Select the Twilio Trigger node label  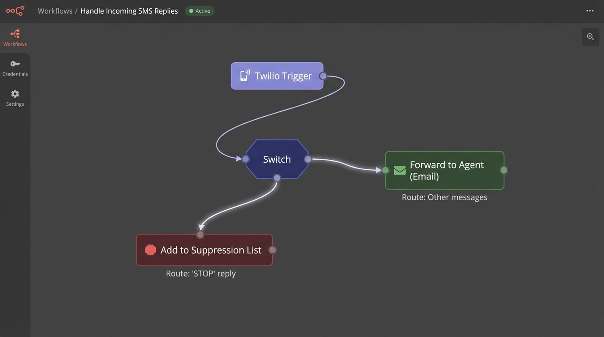click(x=283, y=76)
